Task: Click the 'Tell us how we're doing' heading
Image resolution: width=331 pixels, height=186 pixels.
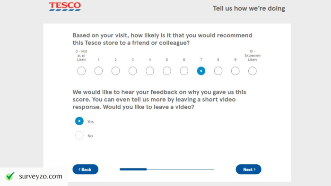Action: [x=249, y=8]
